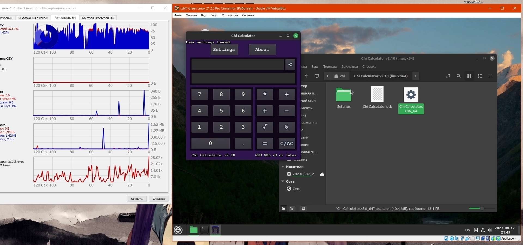
Task: Click the About button in Chi Calculator
Action: (262, 50)
